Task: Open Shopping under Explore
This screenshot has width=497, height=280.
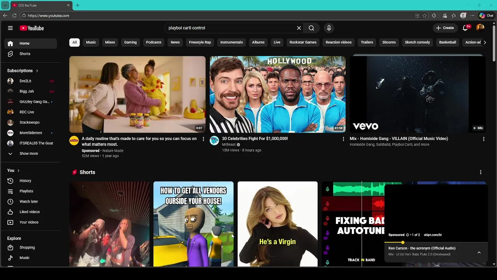Action: 30,247
